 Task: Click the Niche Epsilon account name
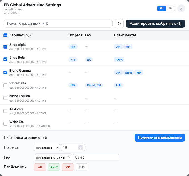tap(20, 96)
